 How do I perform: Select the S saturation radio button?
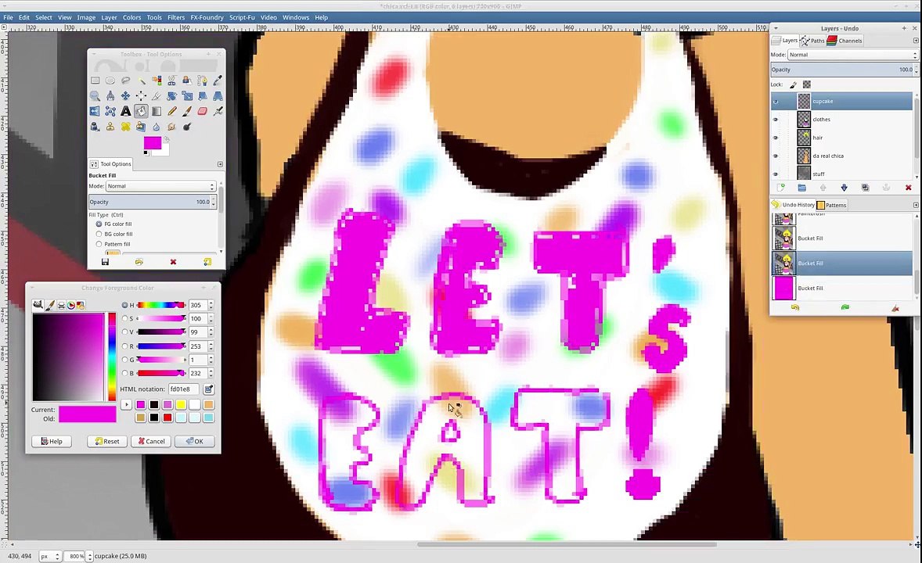[124, 318]
